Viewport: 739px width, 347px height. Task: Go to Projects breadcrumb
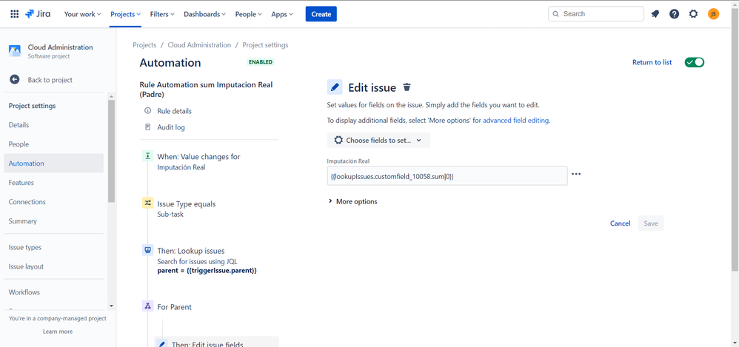coord(144,45)
